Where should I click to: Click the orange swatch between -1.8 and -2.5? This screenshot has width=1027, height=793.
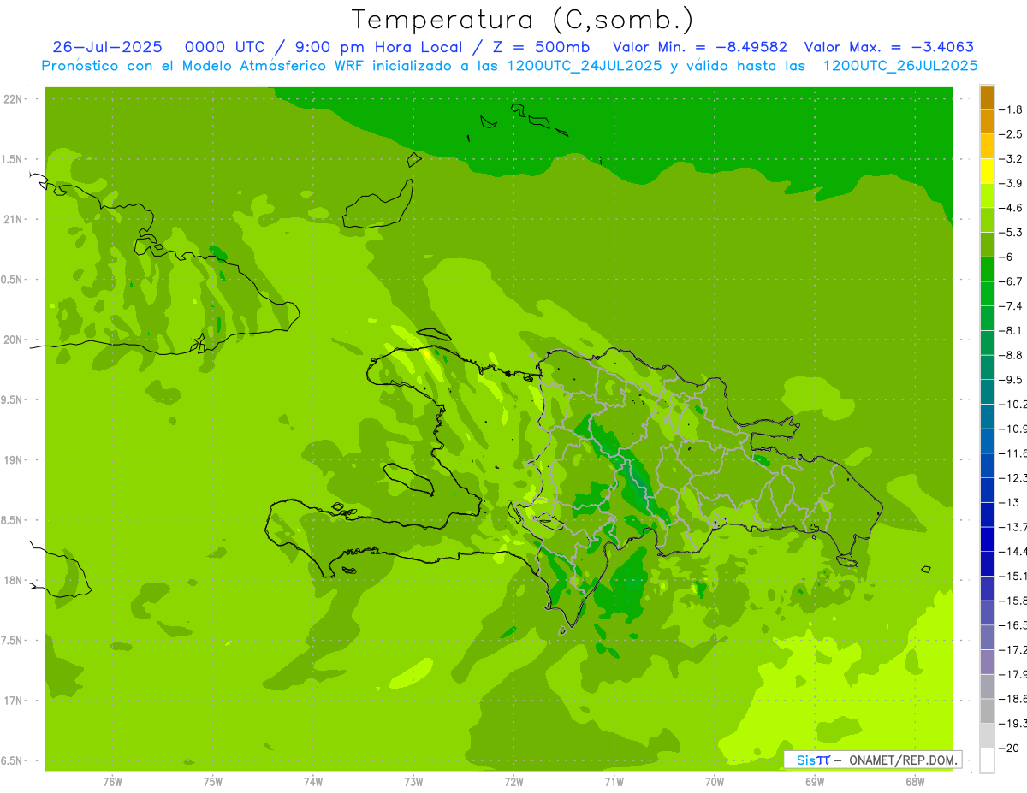click(x=987, y=122)
